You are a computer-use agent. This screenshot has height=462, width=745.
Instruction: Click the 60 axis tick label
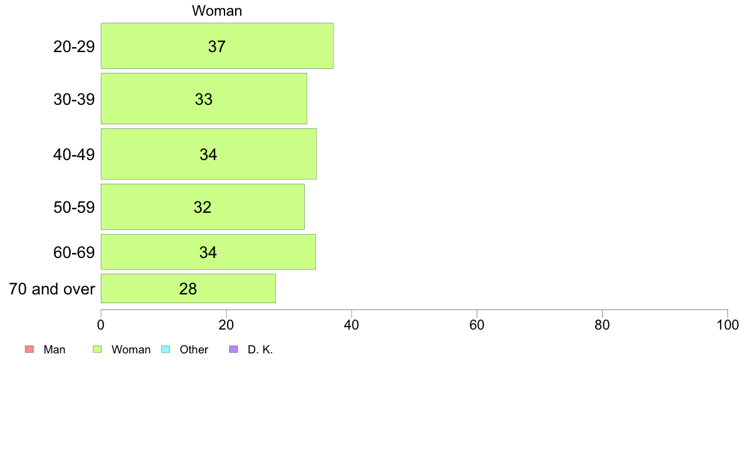[x=477, y=325]
